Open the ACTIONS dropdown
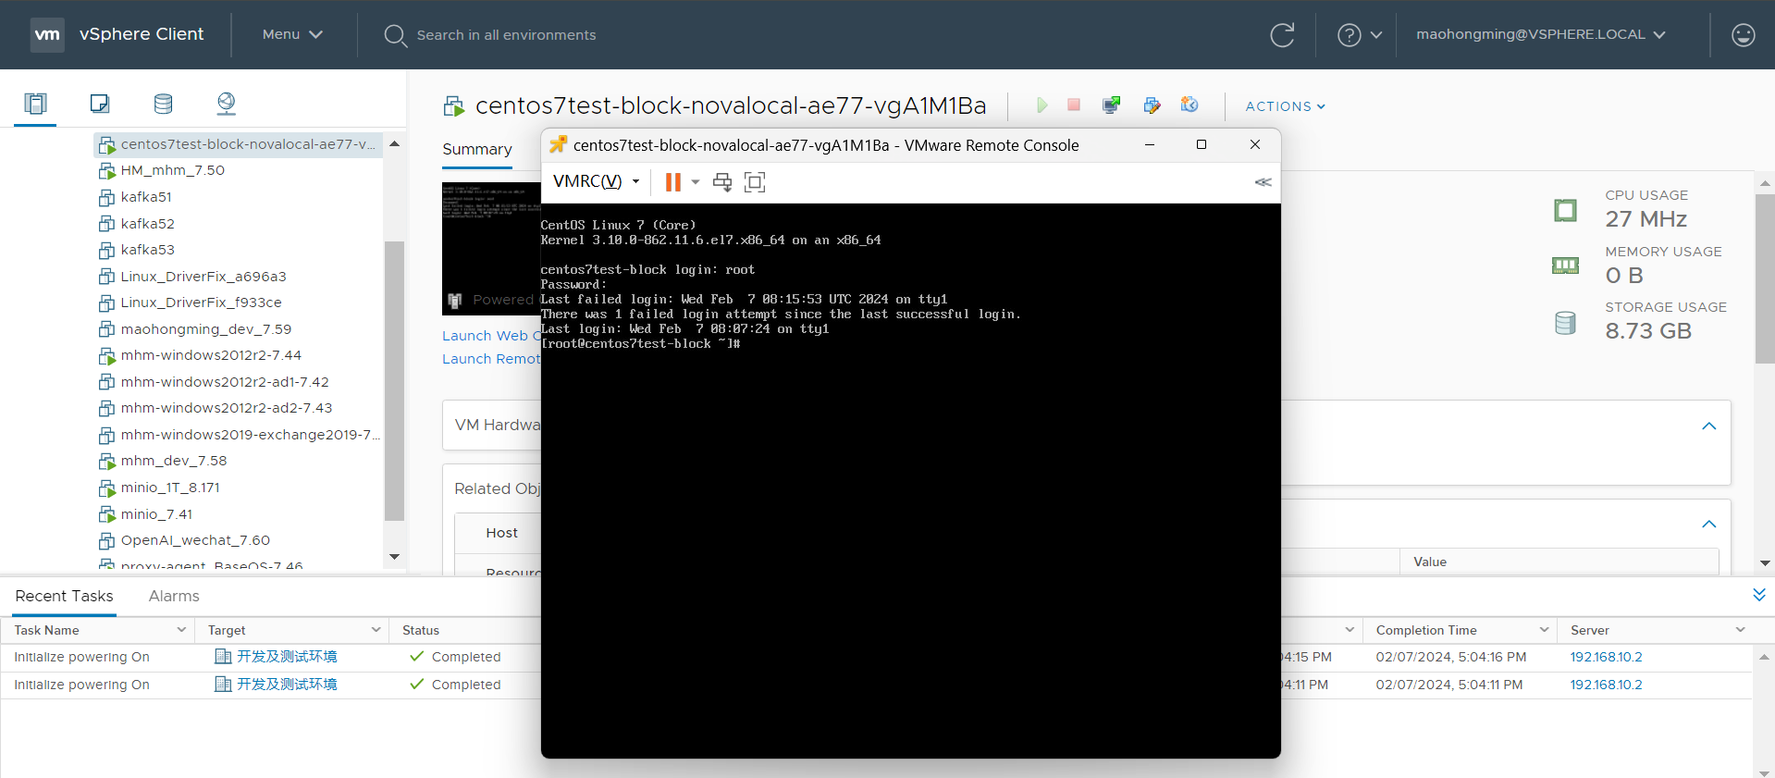Screen dimensions: 1775x778 tap(1286, 106)
